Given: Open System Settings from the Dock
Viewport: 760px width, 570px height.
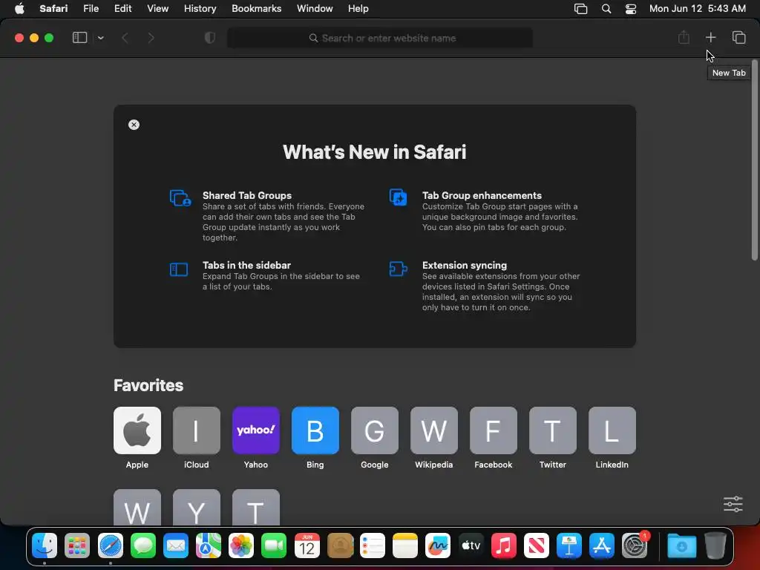Looking at the screenshot, I should 635,546.
